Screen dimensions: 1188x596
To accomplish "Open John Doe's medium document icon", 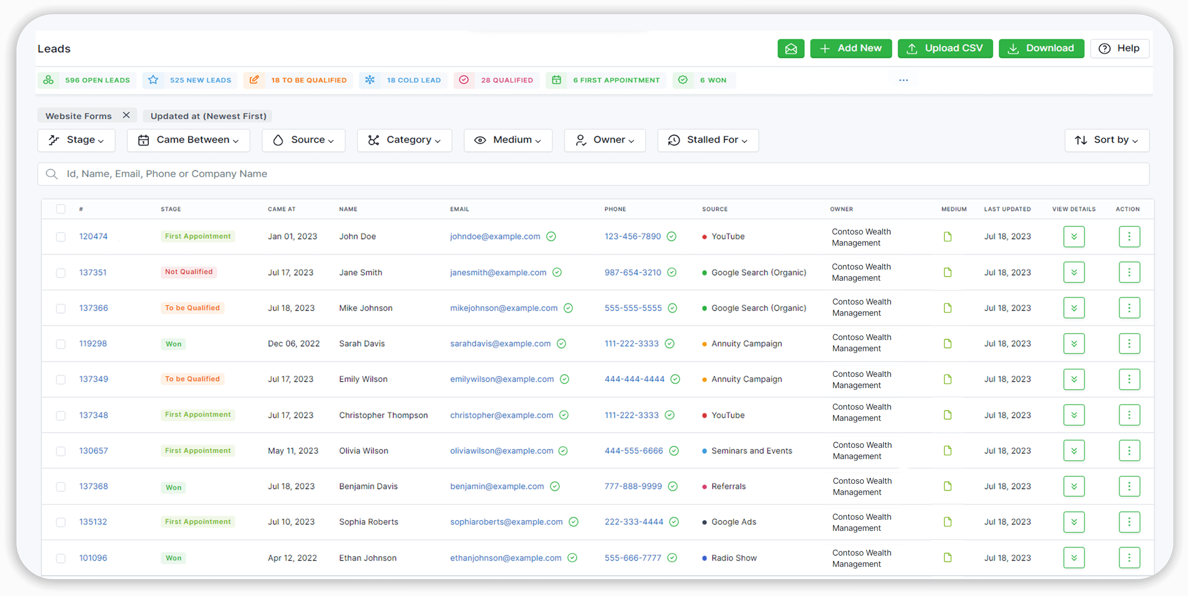I will 947,236.
